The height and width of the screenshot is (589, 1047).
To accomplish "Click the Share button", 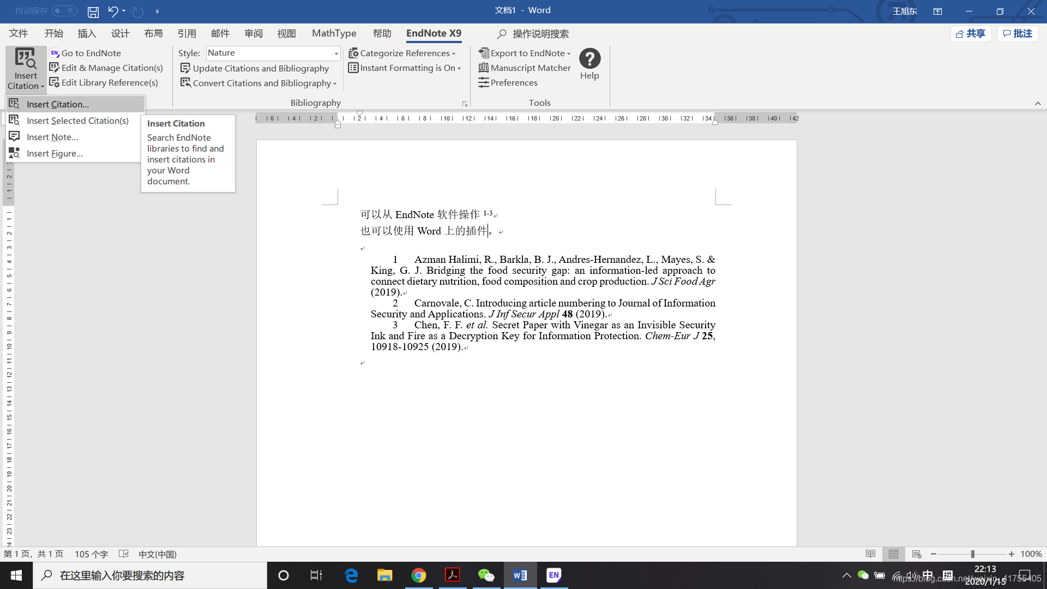I will point(971,33).
